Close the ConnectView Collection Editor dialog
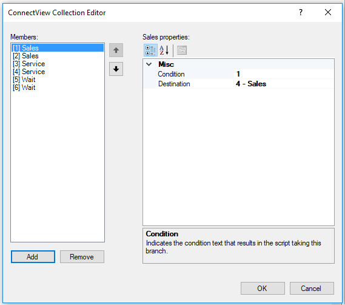 (328, 12)
